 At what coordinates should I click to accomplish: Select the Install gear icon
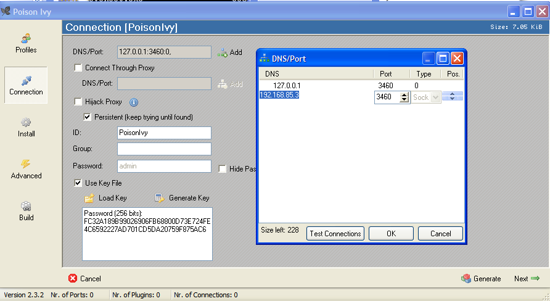26,123
